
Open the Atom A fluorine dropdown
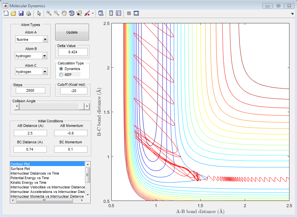[32, 39]
